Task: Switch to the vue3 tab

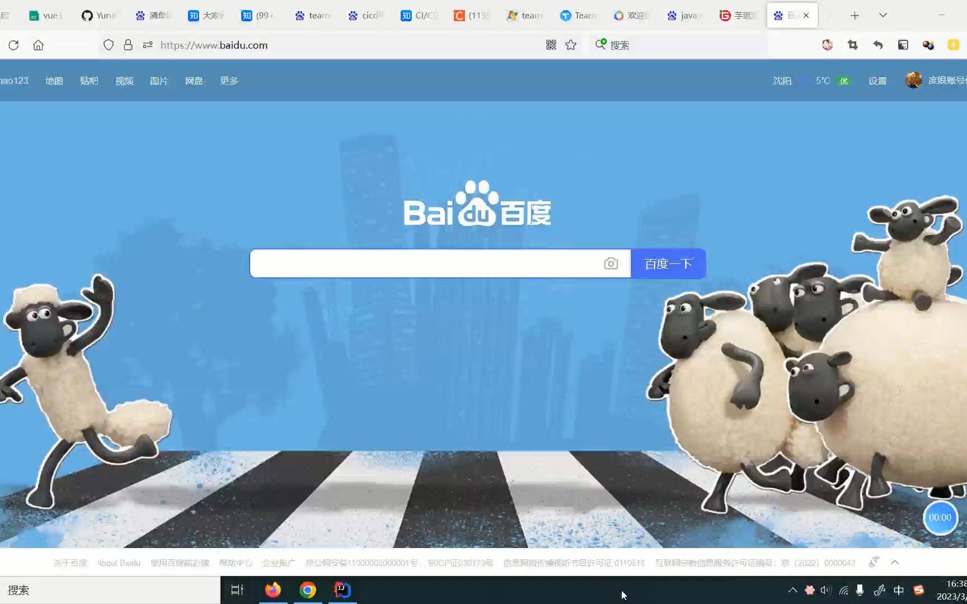Action: 46,16
